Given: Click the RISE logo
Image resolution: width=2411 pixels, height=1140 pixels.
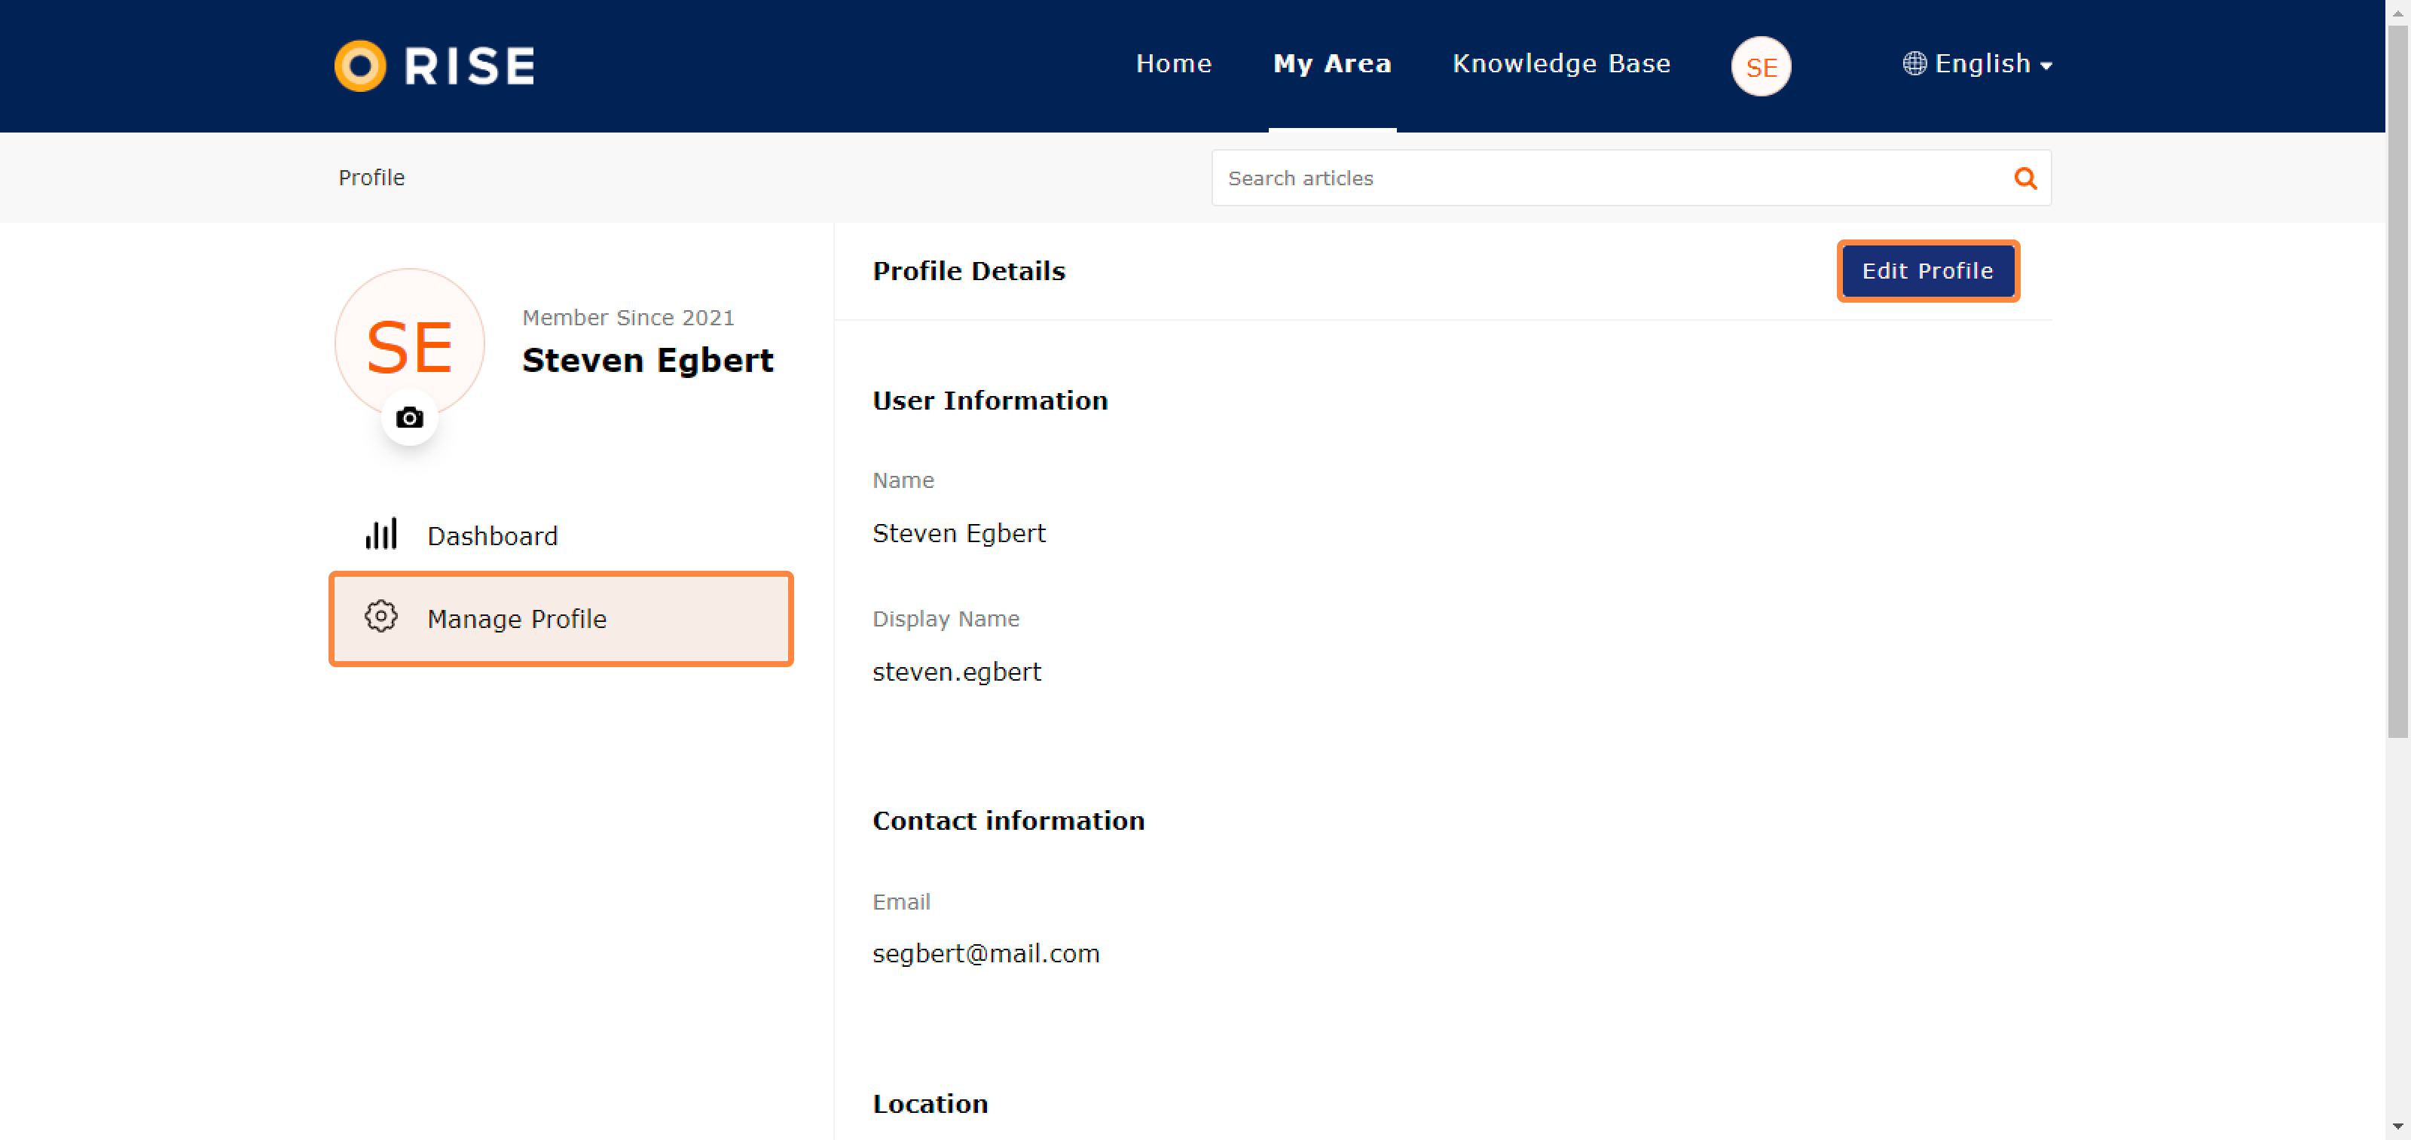Looking at the screenshot, I should (x=434, y=66).
